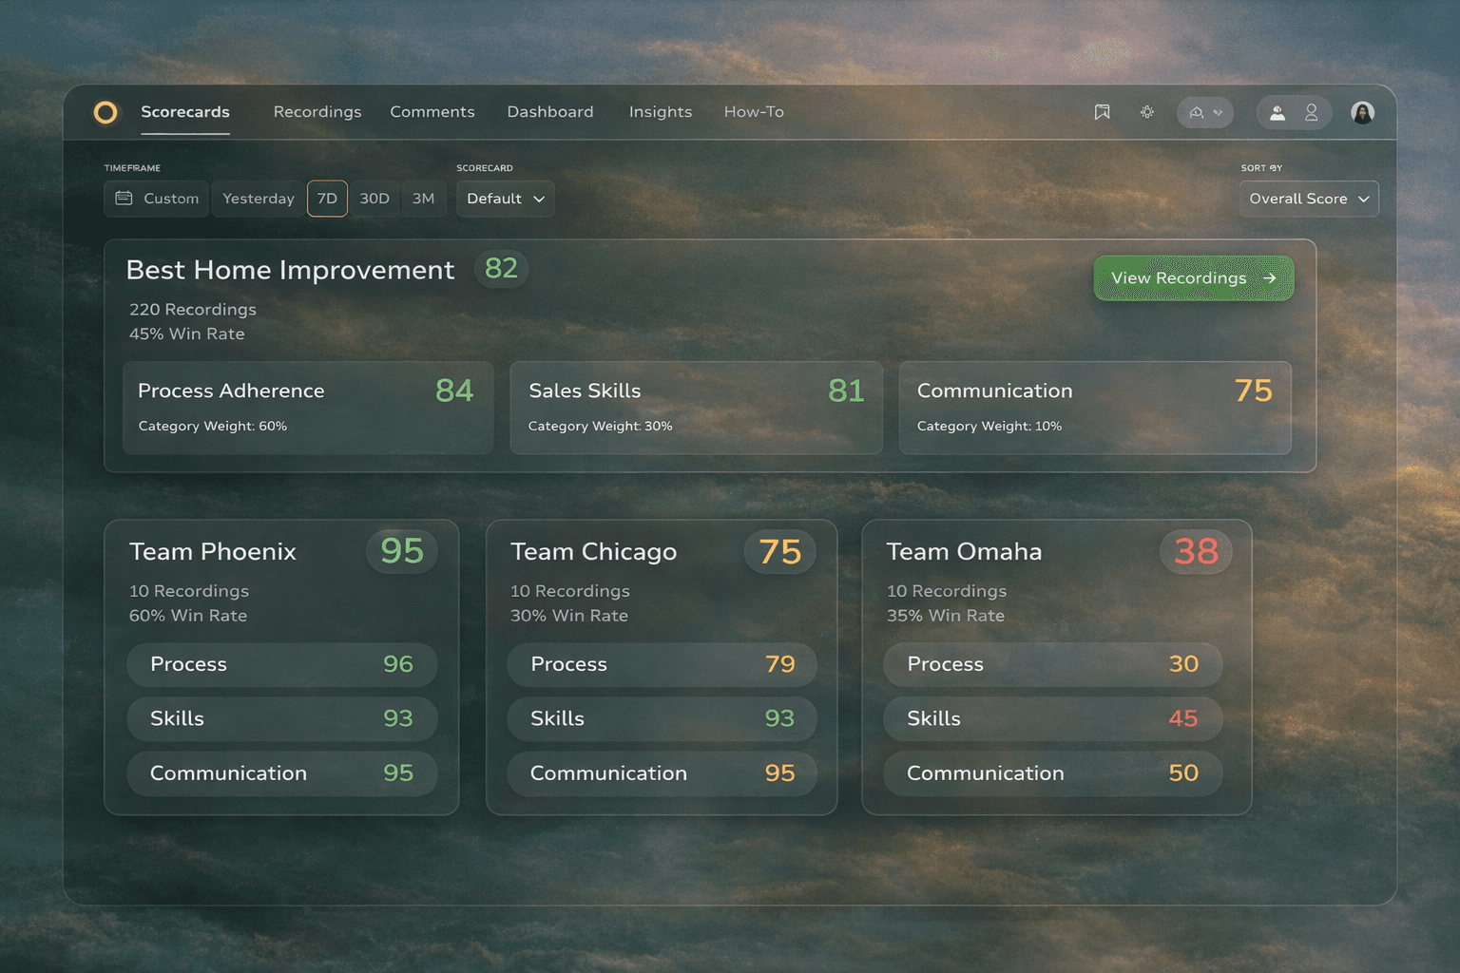Open the Insights tab
Viewport: 1460px width, 973px height.
click(660, 112)
